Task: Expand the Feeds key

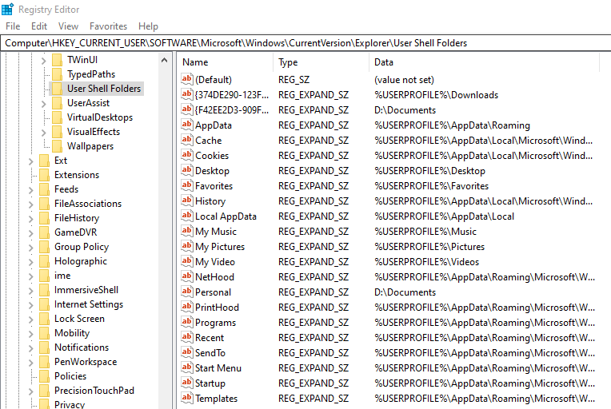Action: [30, 190]
